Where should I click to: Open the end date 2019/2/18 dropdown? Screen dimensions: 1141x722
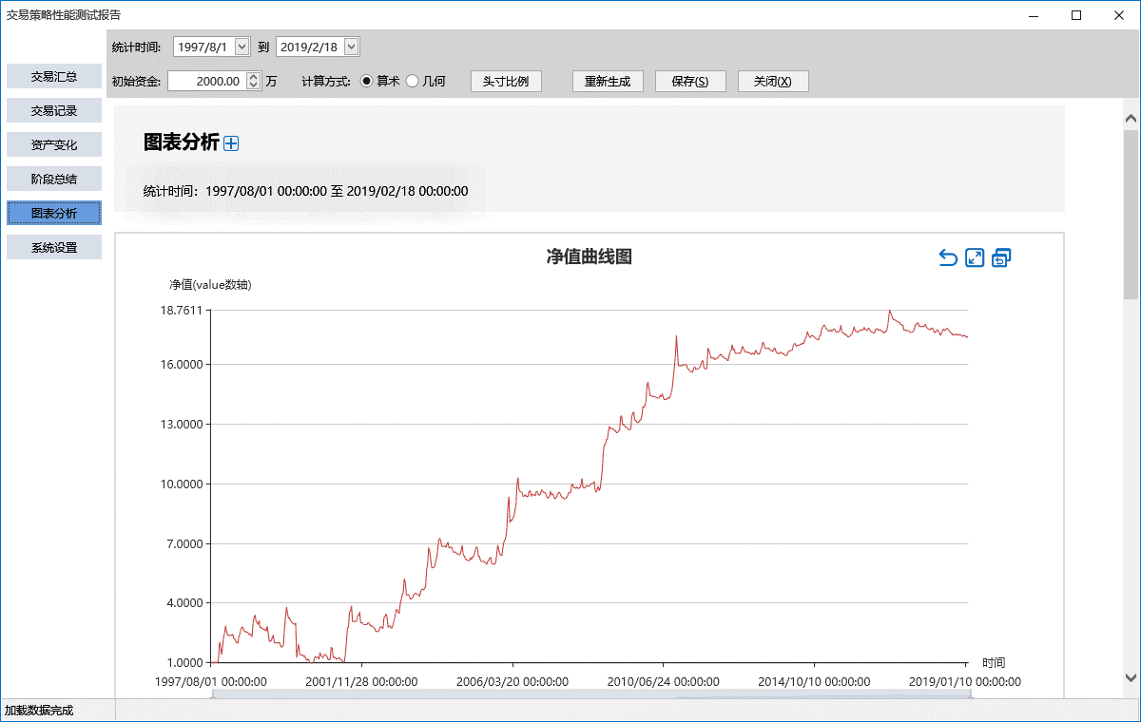[352, 47]
